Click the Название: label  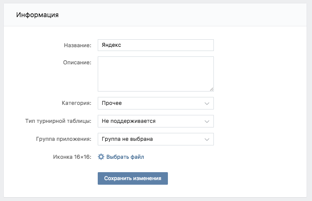coord(77,45)
